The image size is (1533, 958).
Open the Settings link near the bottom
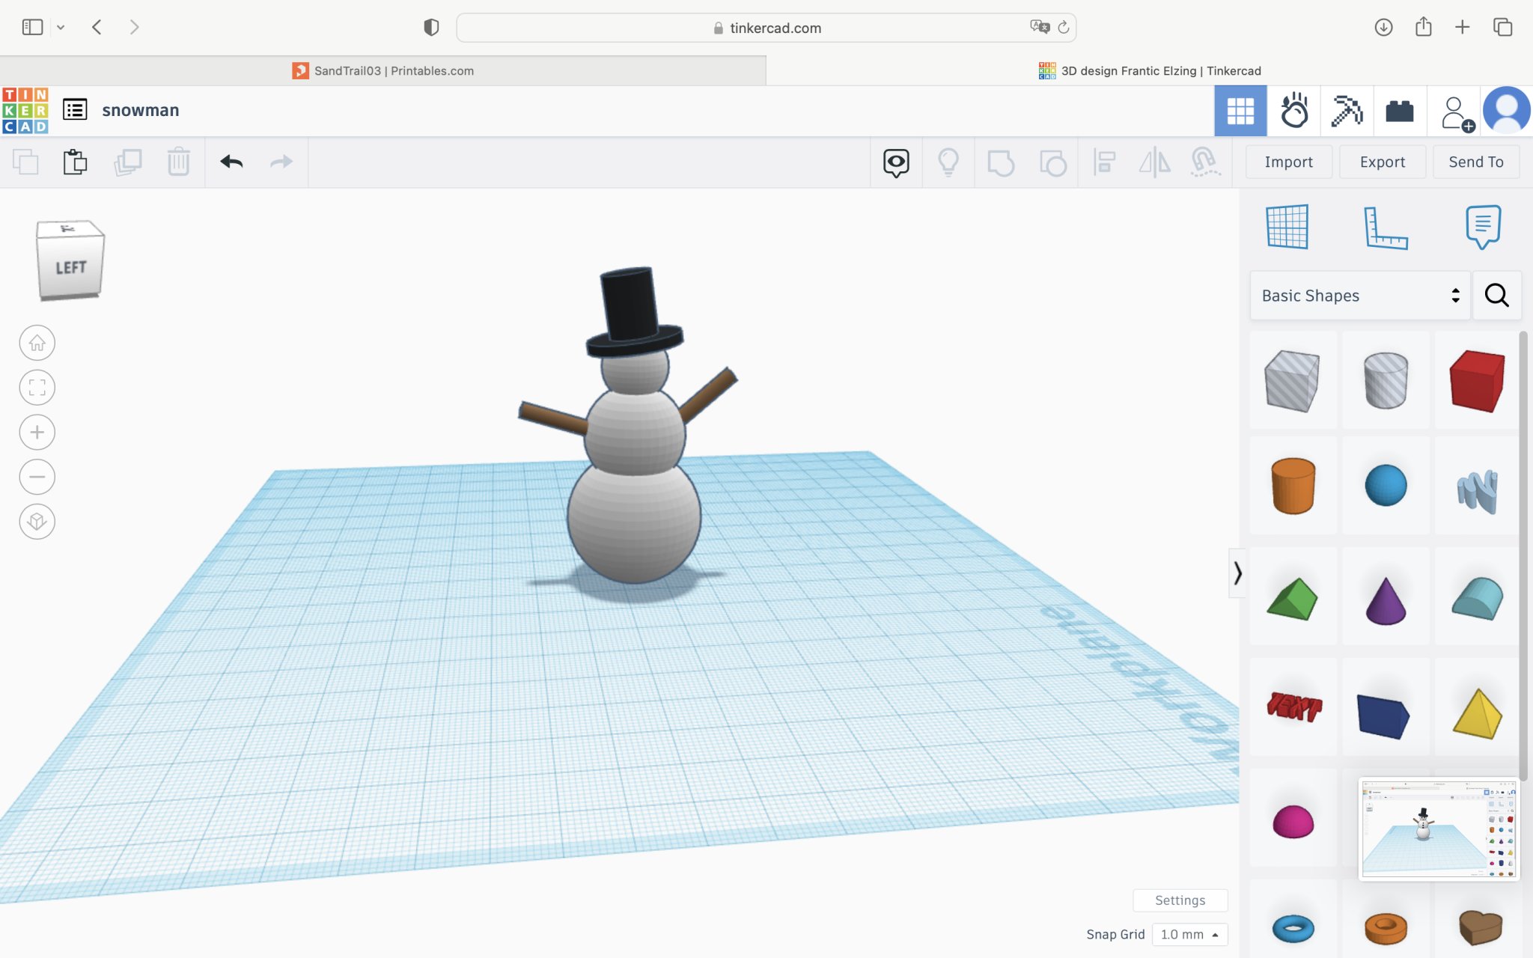1179,900
